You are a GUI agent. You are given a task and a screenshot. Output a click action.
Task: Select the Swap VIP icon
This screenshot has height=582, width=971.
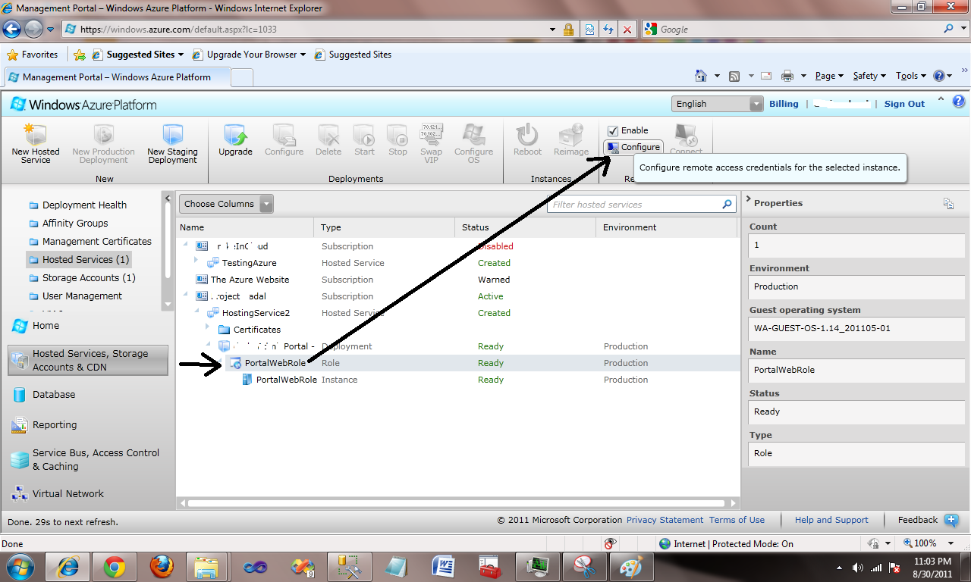click(431, 140)
